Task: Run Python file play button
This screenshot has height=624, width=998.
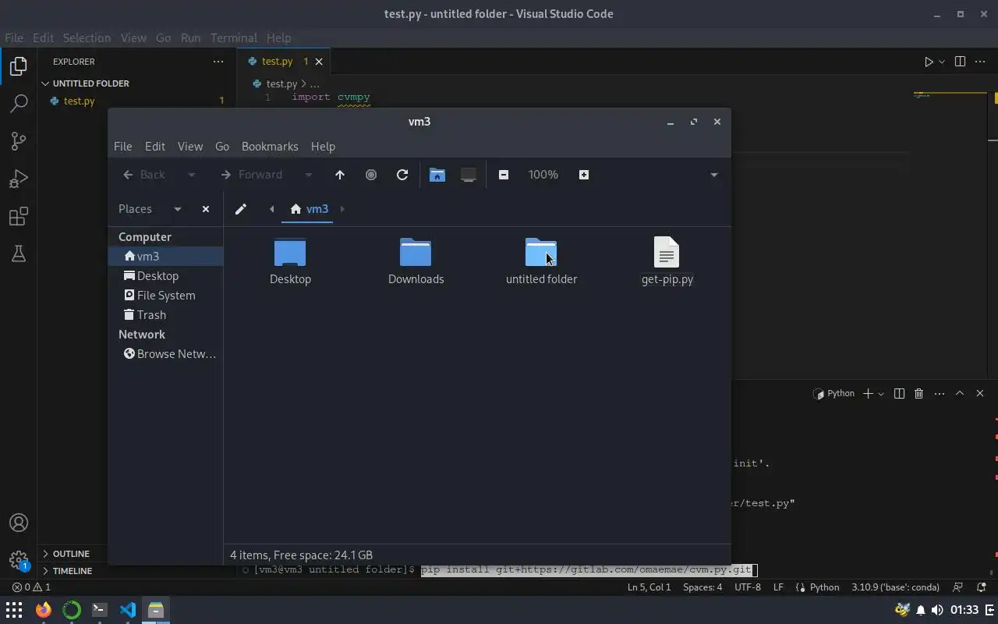Action: tap(929, 62)
